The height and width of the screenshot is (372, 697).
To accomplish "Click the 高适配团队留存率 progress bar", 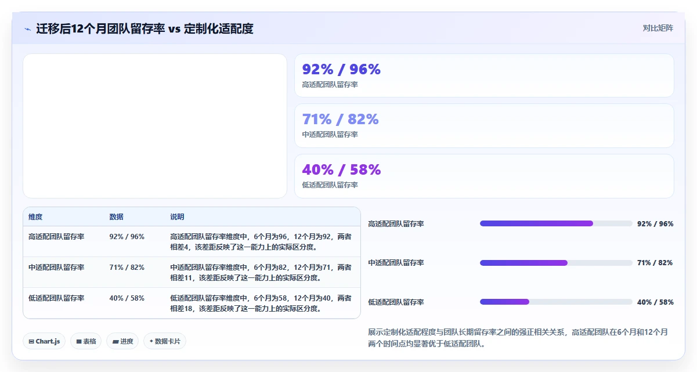I will [x=556, y=223].
